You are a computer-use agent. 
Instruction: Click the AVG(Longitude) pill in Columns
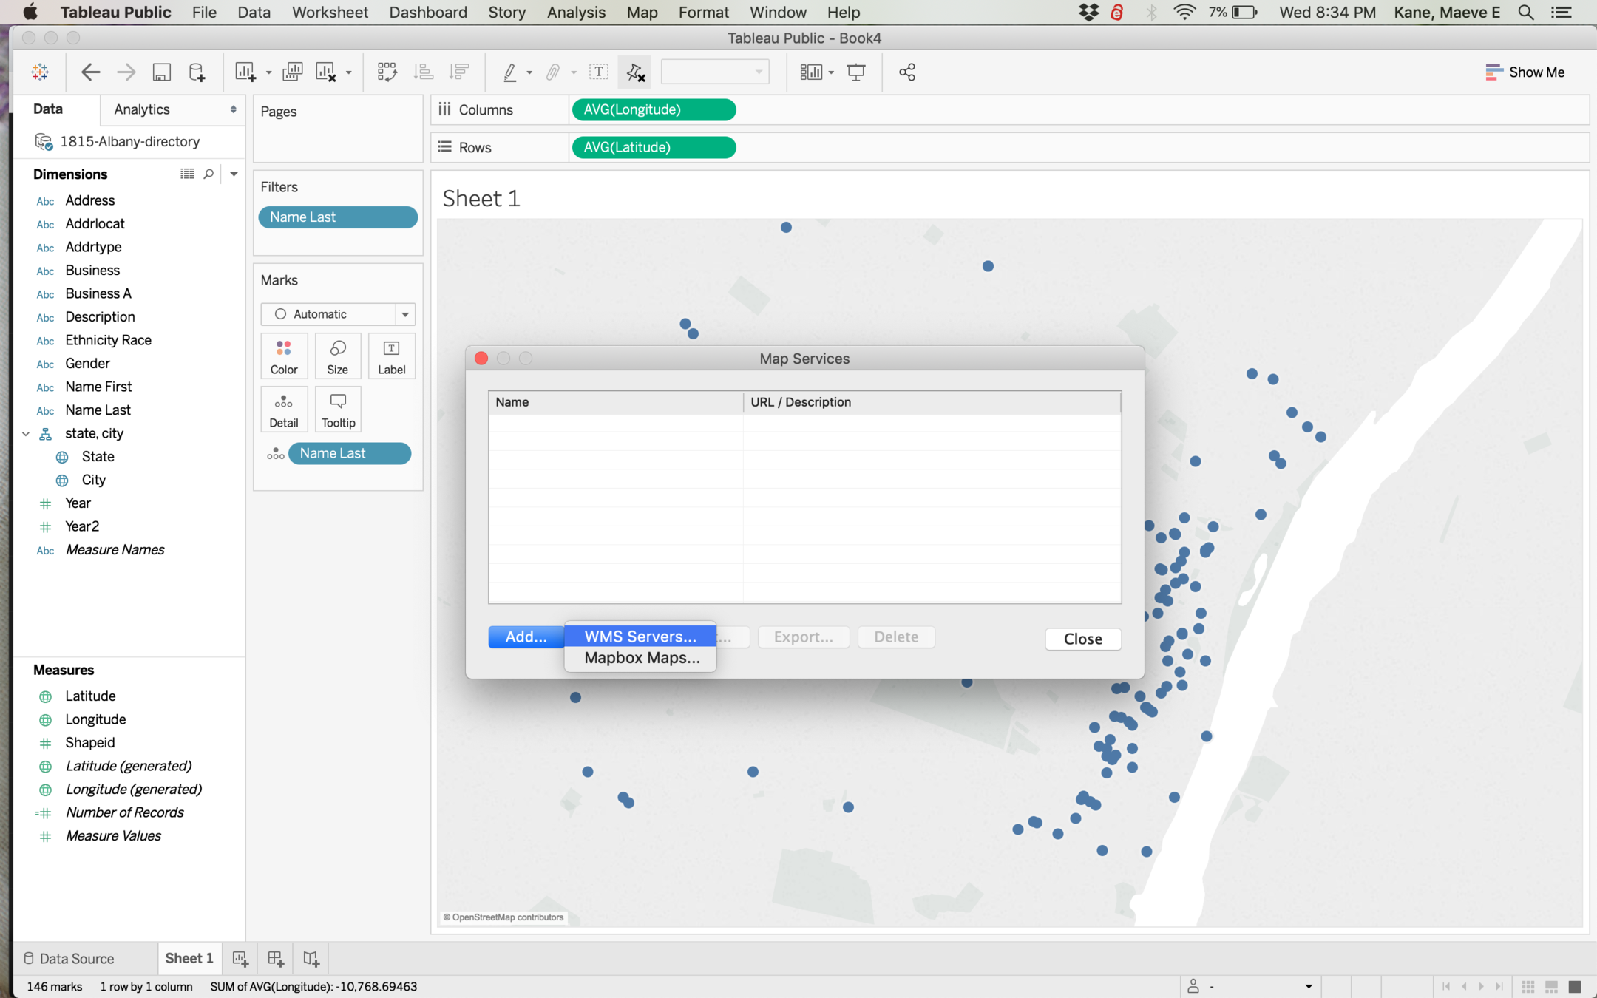click(654, 109)
